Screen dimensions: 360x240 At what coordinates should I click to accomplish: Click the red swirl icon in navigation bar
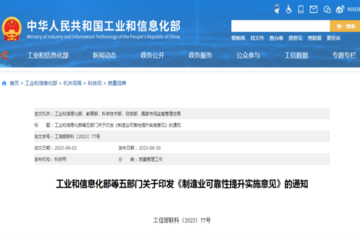[x=5, y=55]
